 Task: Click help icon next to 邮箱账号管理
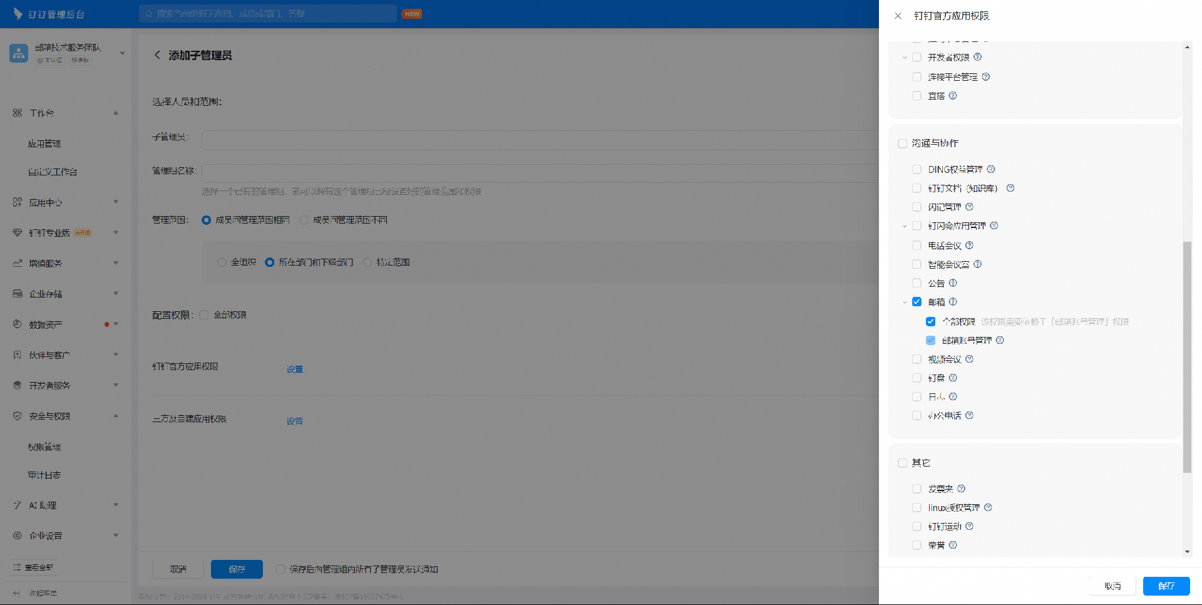point(1000,340)
